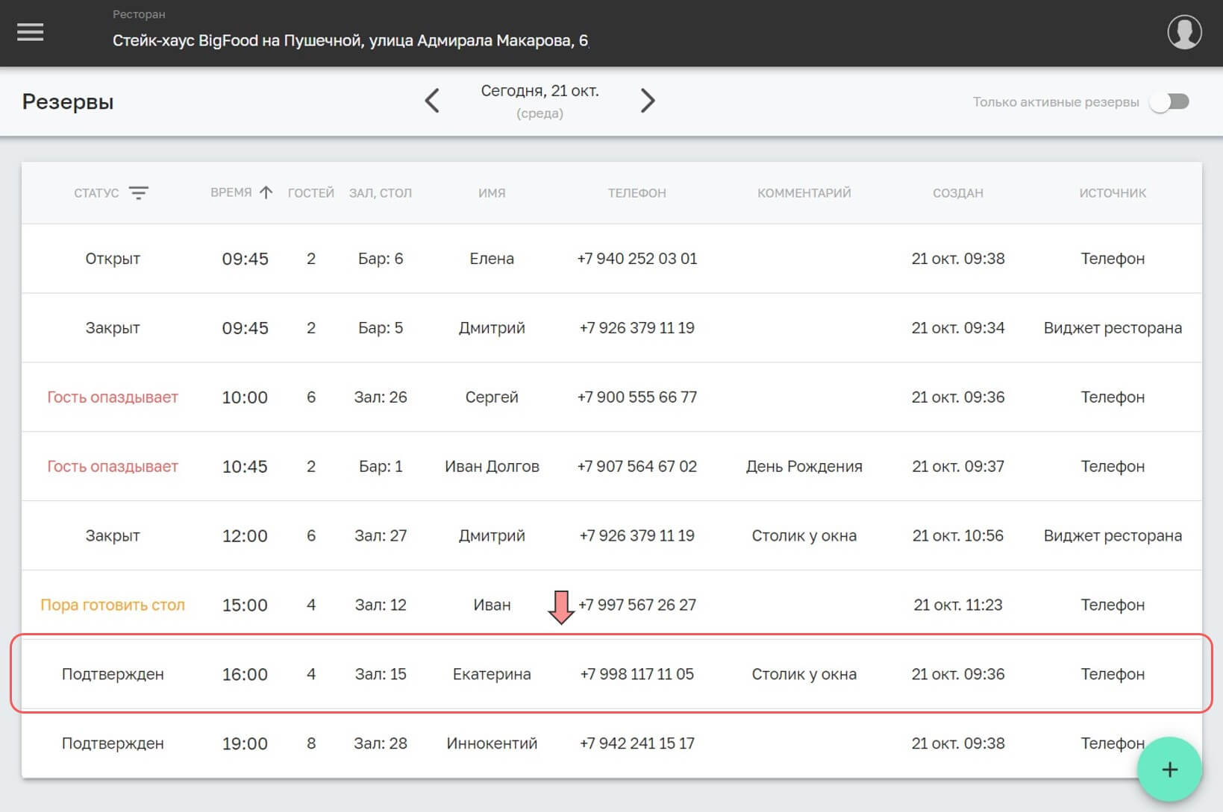Toggle 'Только активные резервы' switch
Viewport: 1223px width, 812px height.
[1170, 102]
